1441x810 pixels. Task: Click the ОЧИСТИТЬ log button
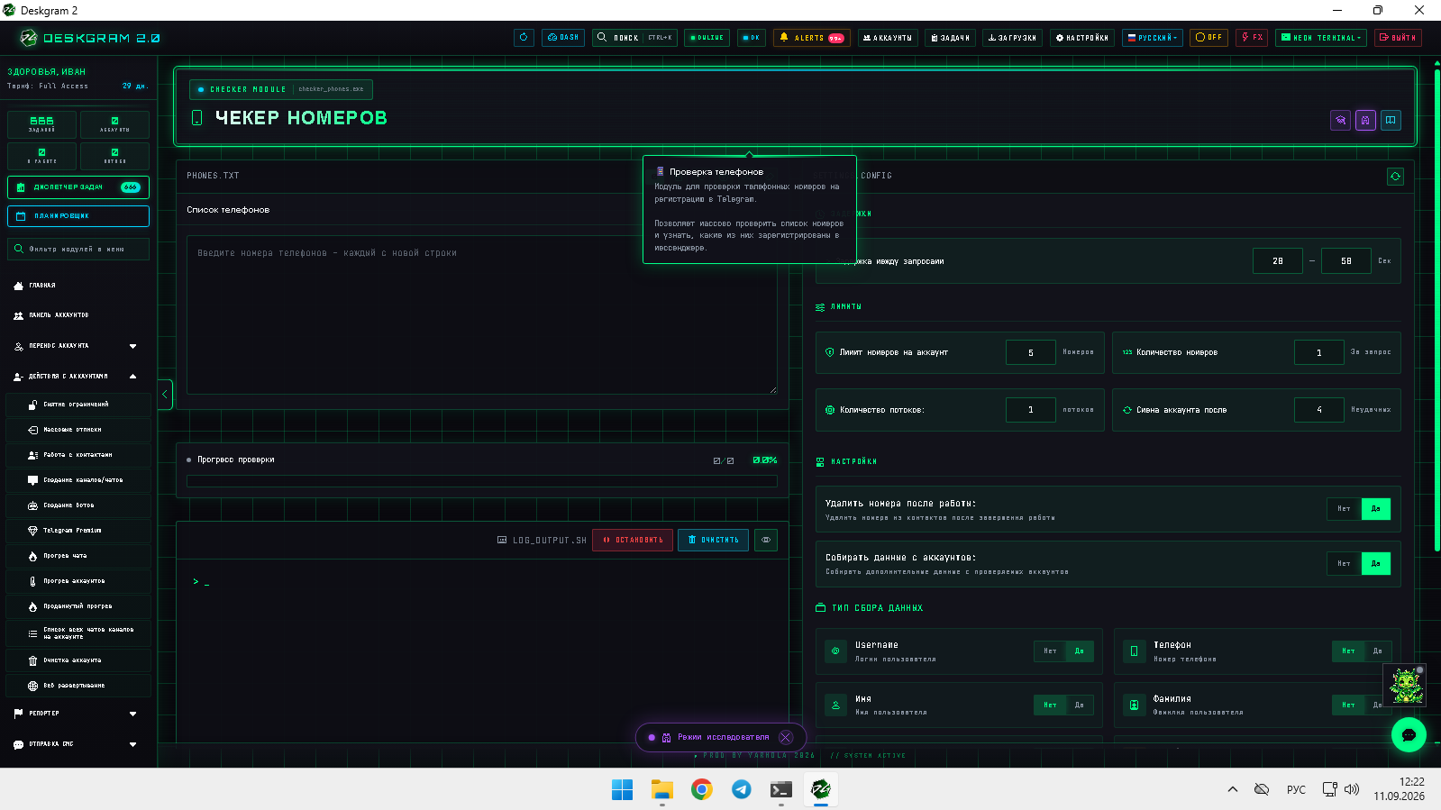(714, 540)
